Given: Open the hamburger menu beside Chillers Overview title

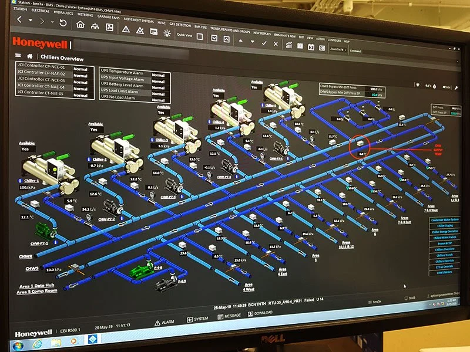Looking at the screenshot, I should click(x=18, y=55).
